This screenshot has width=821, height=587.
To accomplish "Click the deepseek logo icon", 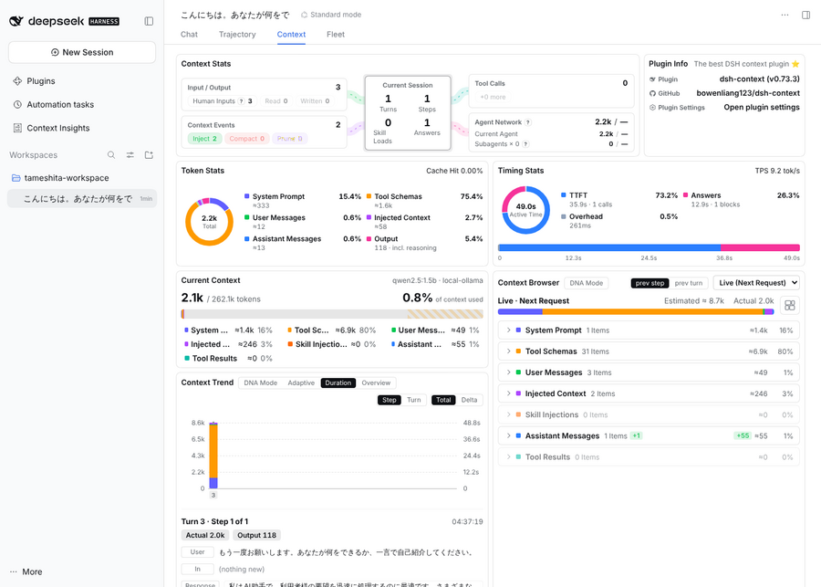I will 16,21.
